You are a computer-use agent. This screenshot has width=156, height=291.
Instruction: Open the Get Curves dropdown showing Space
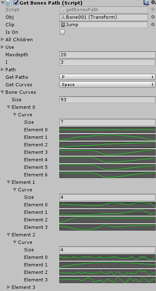coord(107,85)
